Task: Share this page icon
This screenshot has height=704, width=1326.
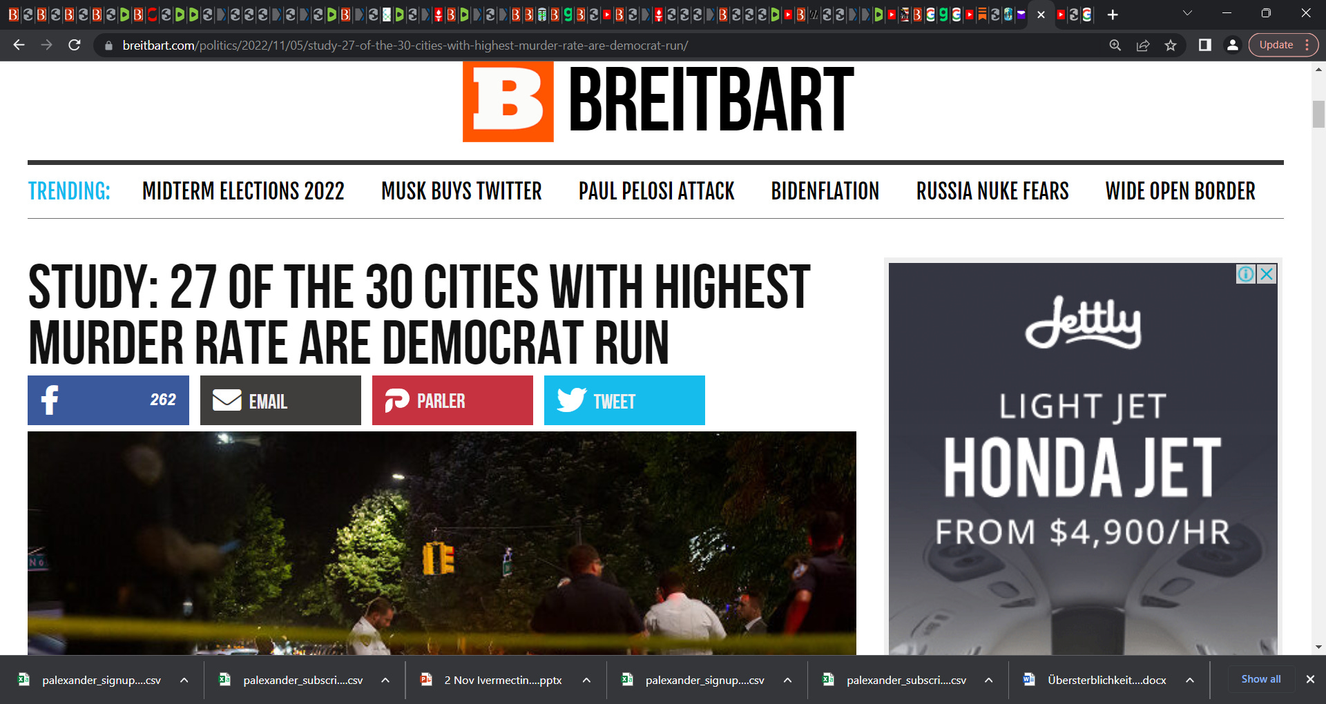Action: coord(1143,46)
